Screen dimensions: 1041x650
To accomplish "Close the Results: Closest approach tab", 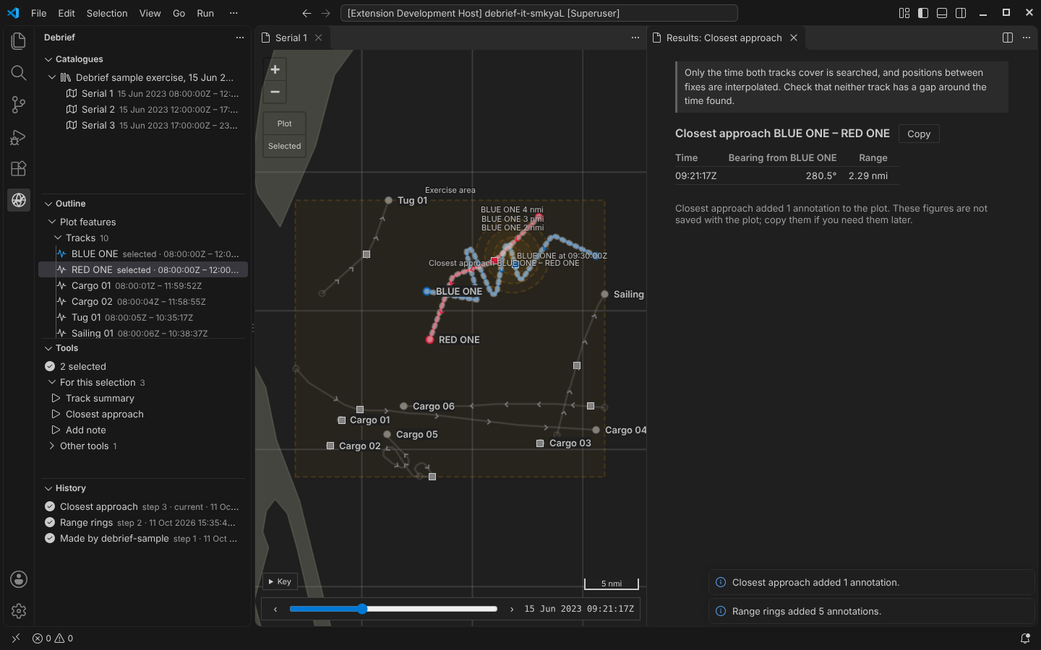I will (794, 38).
